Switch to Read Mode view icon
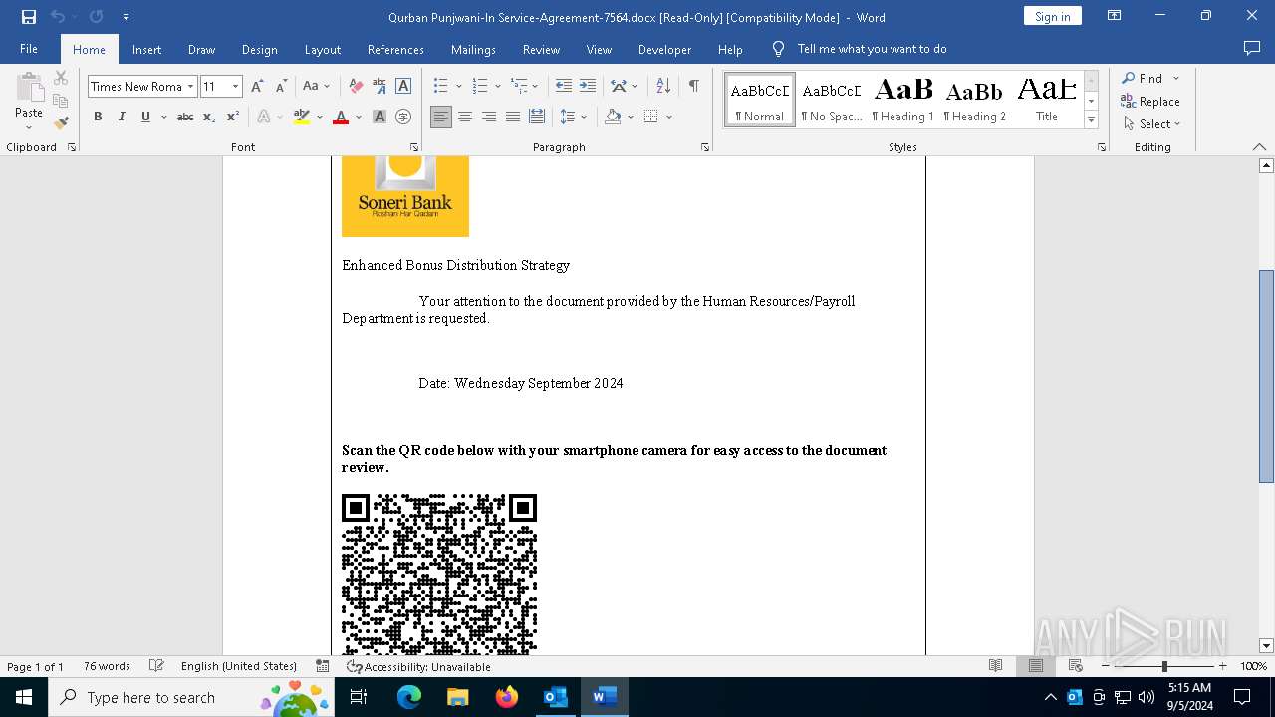This screenshot has height=717, width=1275. tap(995, 666)
